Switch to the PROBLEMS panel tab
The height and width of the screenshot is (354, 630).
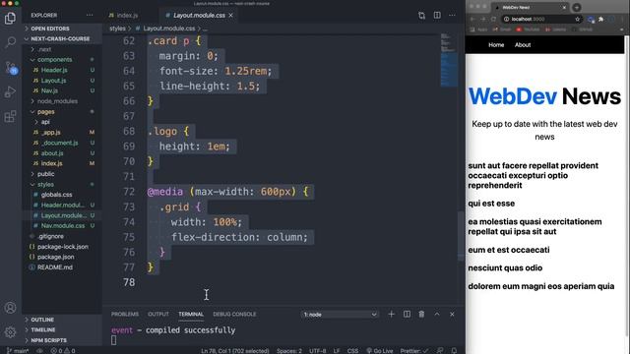[x=125, y=315]
